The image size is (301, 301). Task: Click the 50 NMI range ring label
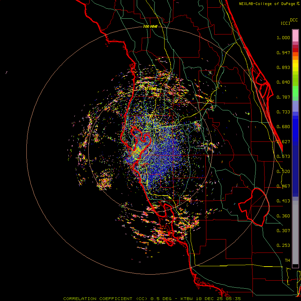click(150, 88)
